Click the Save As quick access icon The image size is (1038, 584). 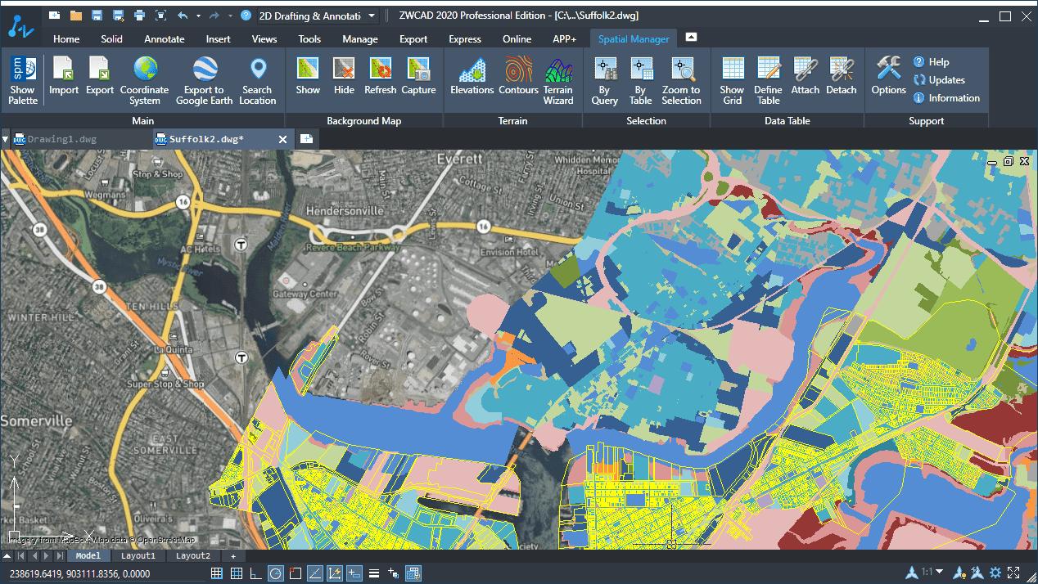pos(119,16)
